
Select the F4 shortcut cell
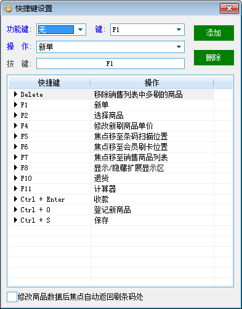click(x=55, y=126)
